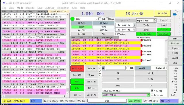Toggle the AutoSeq3 button
The height and width of the screenshot is (105, 184).
coord(164,34)
